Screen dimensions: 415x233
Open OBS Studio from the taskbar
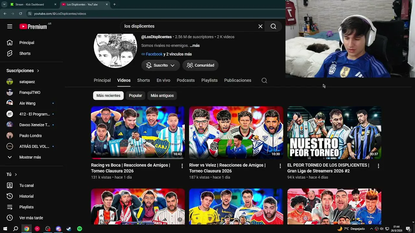[48, 229]
